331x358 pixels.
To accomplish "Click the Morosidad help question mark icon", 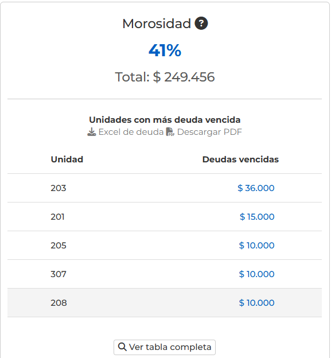I will pos(201,24).
